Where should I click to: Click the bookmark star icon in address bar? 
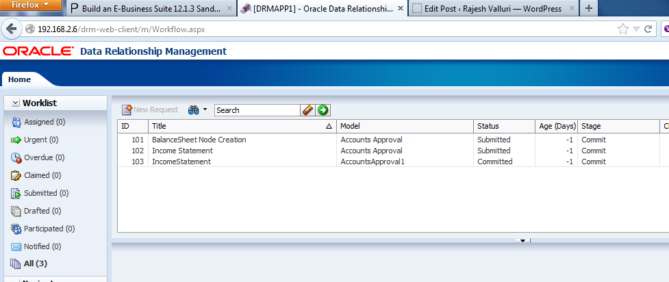click(623, 29)
